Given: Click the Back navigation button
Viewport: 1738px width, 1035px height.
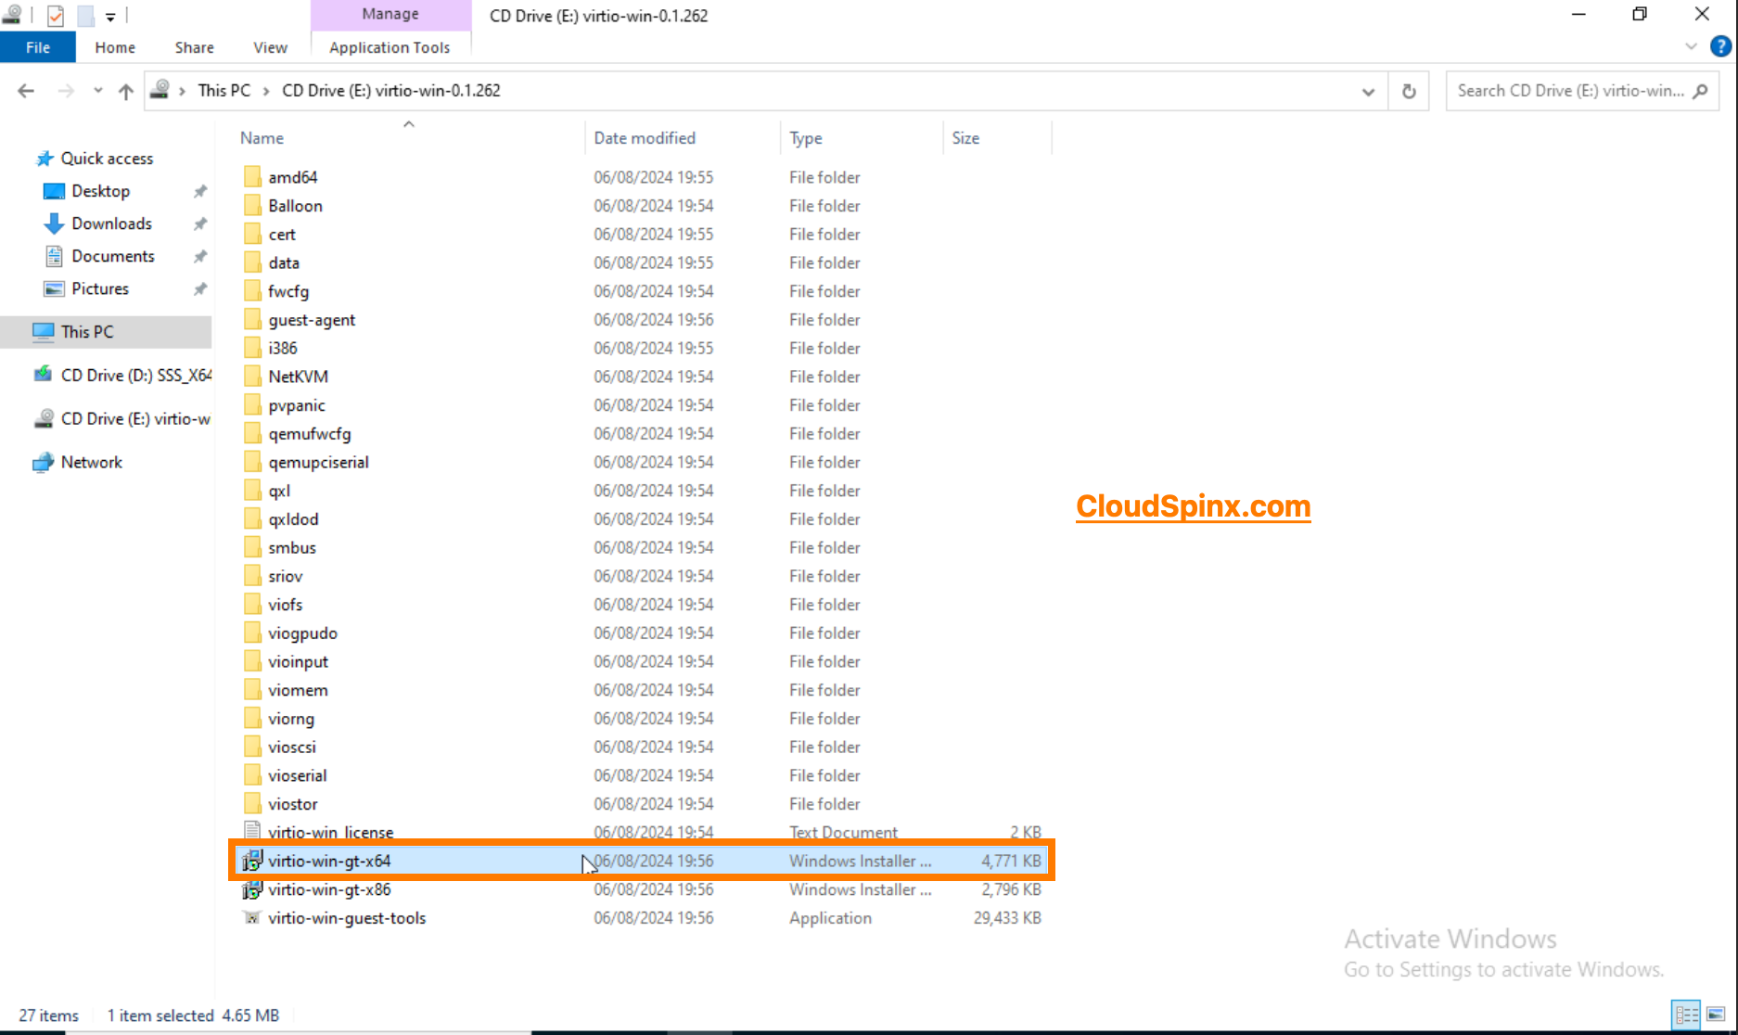Looking at the screenshot, I should tap(25, 90).
